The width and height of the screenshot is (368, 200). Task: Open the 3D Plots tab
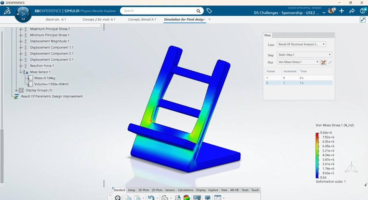click(x=144, y=190)
